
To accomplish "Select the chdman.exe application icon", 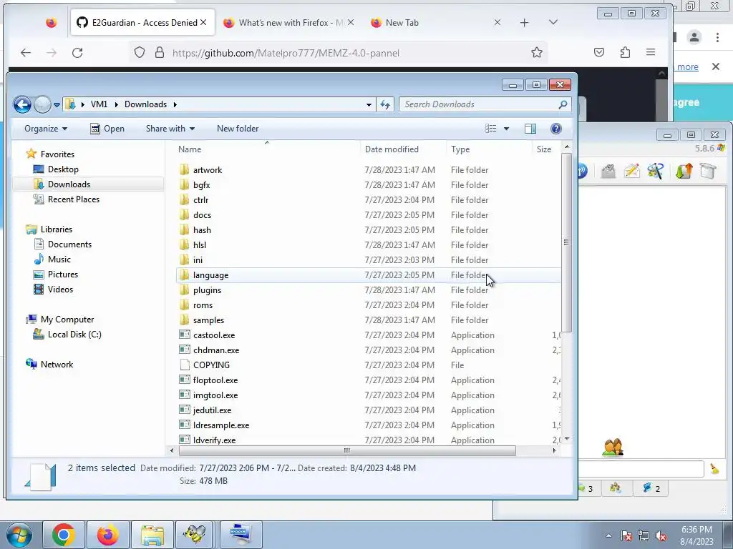I will tap(185, 350).
